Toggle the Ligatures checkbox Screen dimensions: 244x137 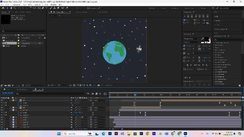pos(185,69)
